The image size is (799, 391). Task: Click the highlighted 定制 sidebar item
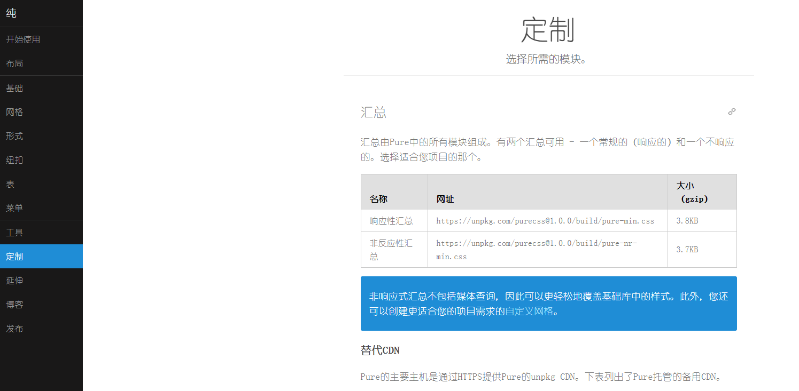pyautogui.click(x=41, y=257)
